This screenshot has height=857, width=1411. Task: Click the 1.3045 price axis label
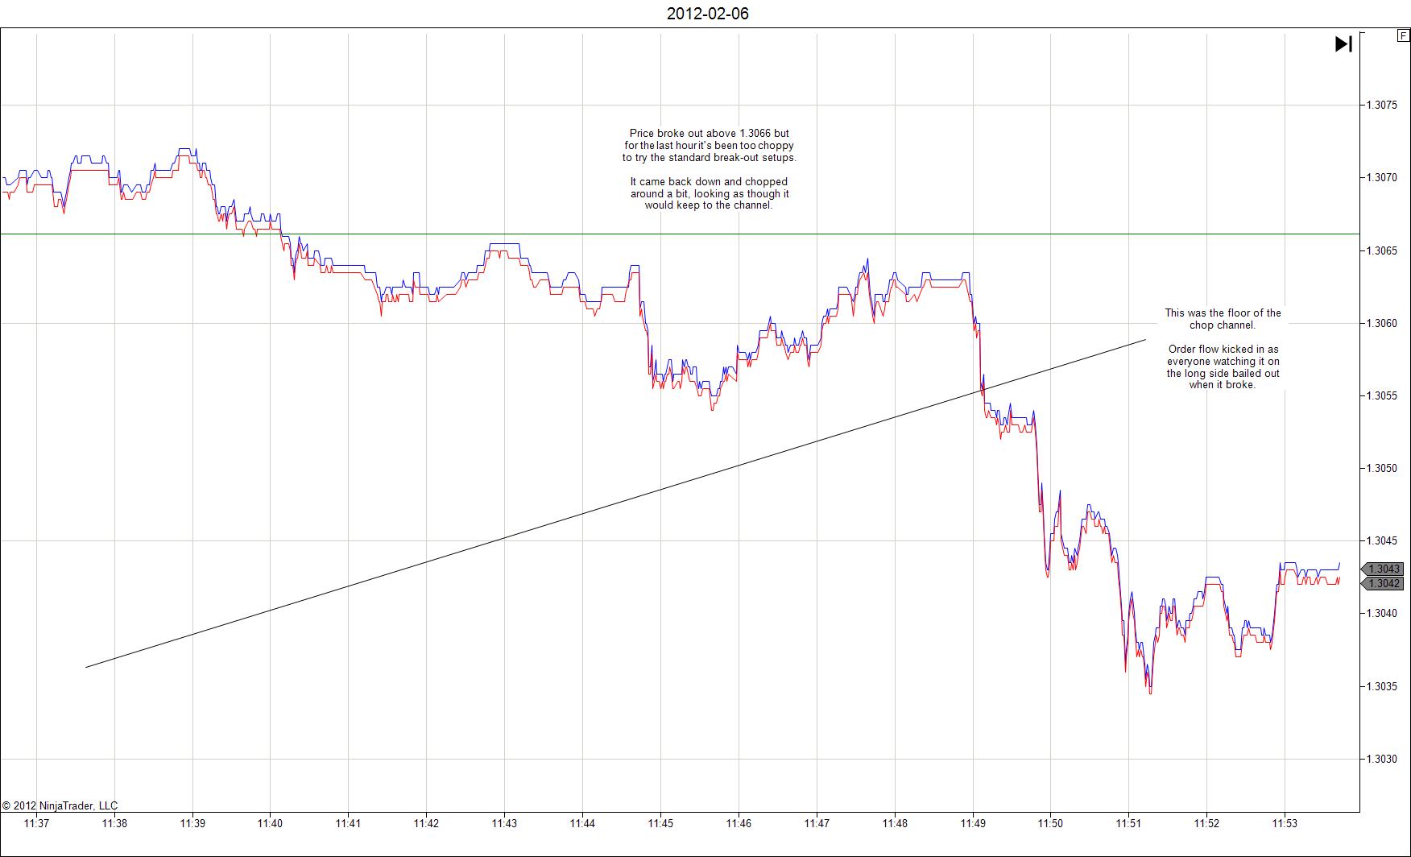(x=1380, y=540)
